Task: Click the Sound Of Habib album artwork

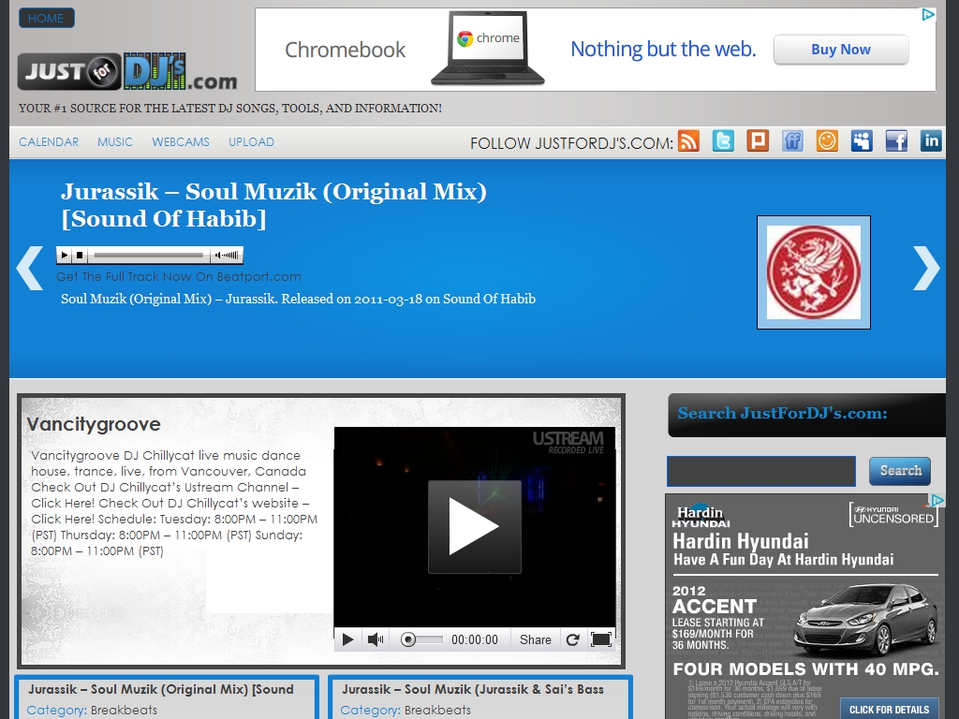Action: click(x=814, y=272)
